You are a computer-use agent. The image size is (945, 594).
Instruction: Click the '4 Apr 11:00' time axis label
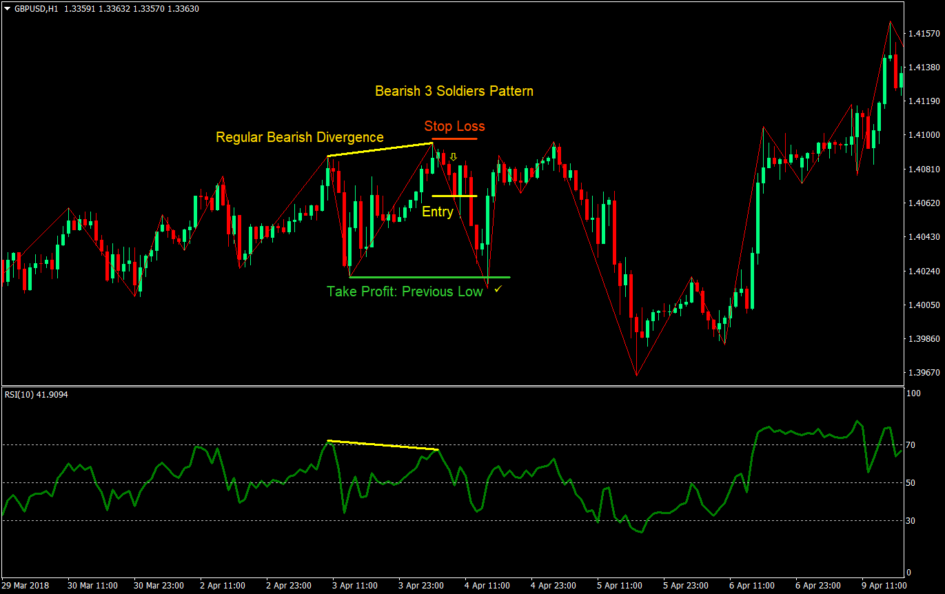click(488, 586)
